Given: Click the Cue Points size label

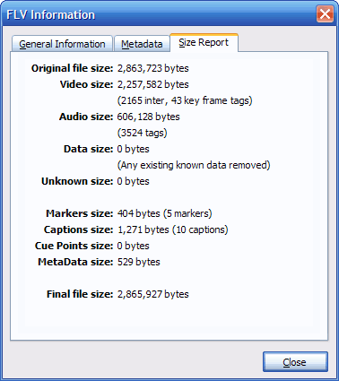Looking at the screenshot, I should click(74, 246).
